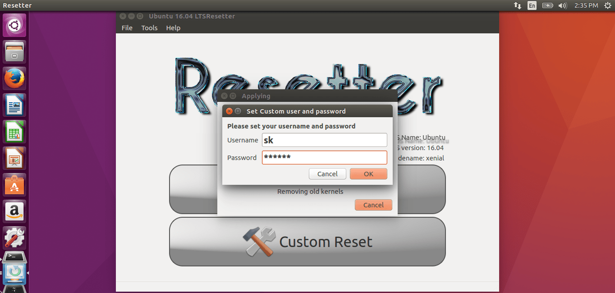The image size is (615, 293).
Task: Select the "Username" label
Action: click(243, 140)
